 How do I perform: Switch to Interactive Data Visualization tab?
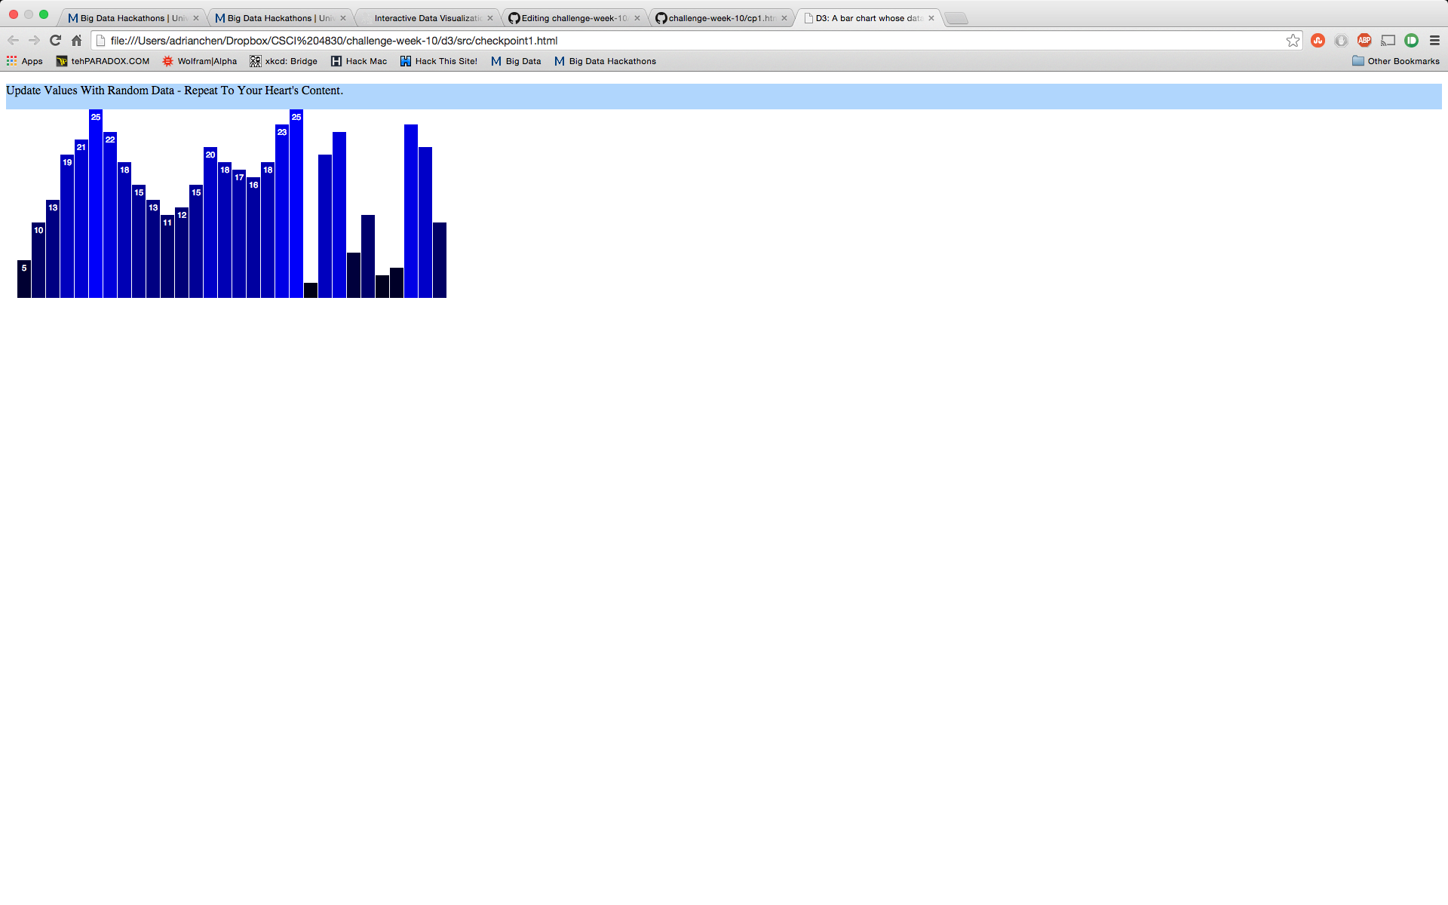(427, 18)
